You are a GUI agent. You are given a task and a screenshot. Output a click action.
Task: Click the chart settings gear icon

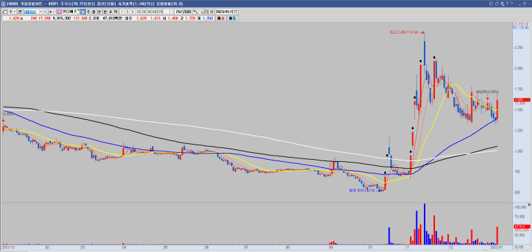[211, 12]
